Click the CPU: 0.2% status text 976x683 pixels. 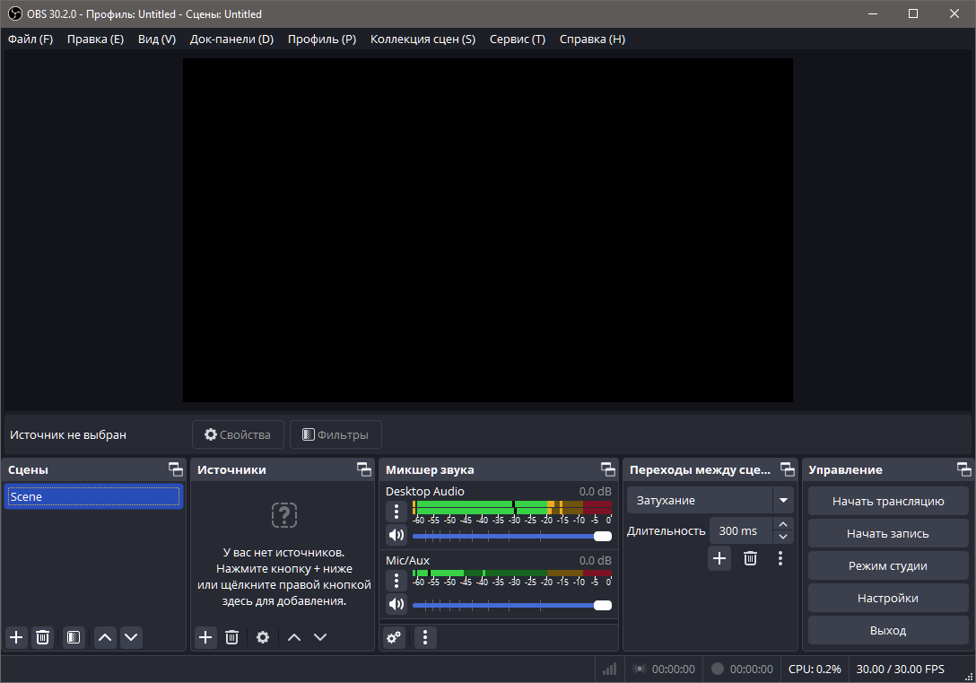tap(815, 670)
